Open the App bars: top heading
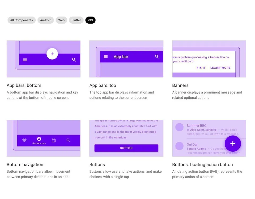Image resolution: width=255 pixels, height=199 pixels. point(103,85)
